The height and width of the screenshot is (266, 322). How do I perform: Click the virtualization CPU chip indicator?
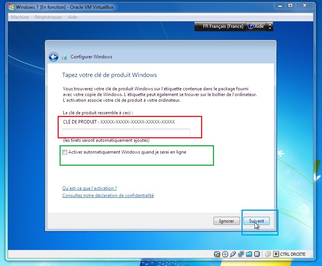[257, 254]
